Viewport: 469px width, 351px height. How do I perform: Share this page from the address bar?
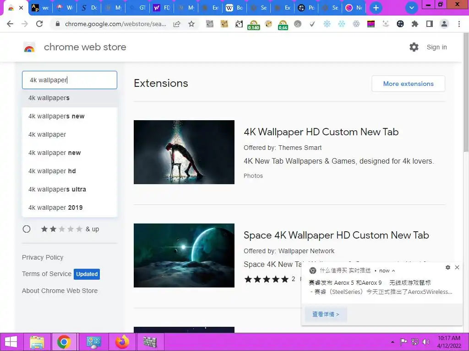pos(177,24)
